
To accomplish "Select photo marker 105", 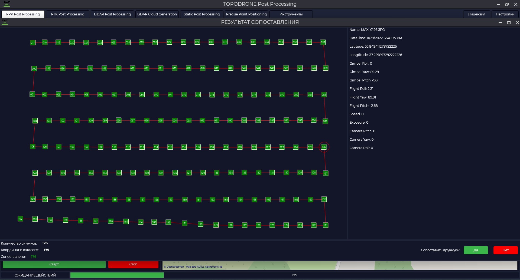I will point(32,146).
